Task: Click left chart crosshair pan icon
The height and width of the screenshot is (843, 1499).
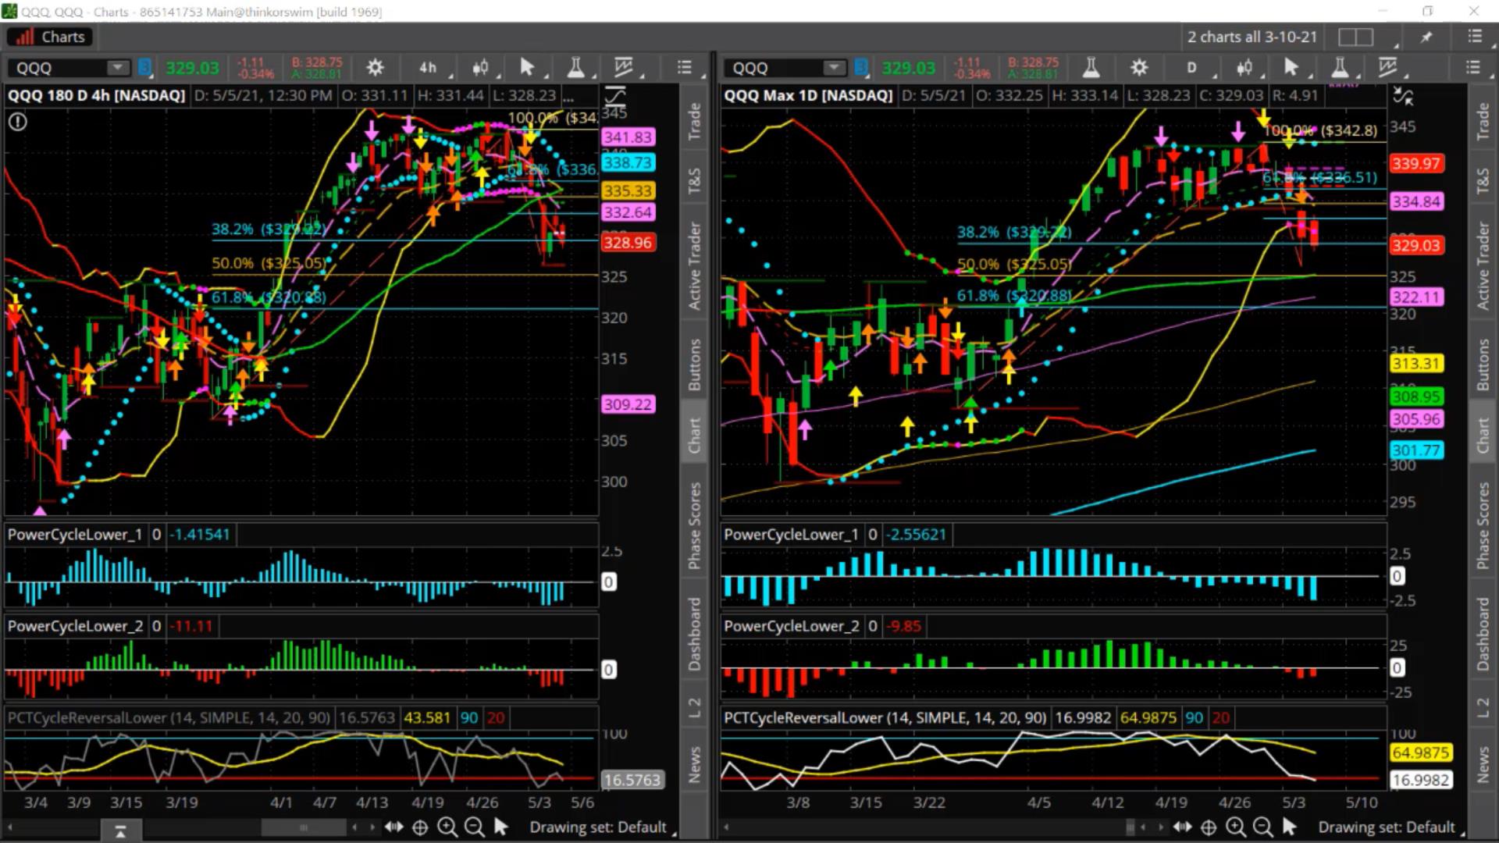Action: pyautogui.click(x=420, y=827)
